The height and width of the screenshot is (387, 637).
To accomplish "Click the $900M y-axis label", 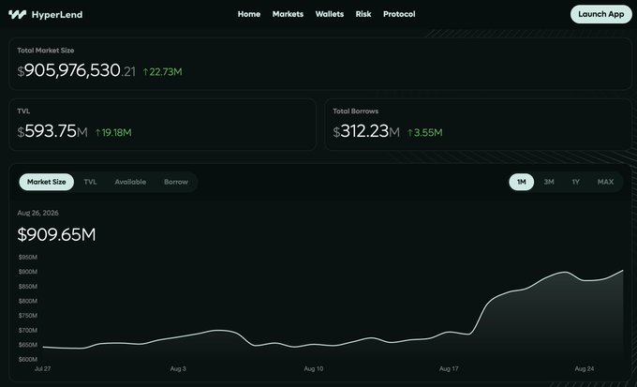I will [x=27, y=272].
